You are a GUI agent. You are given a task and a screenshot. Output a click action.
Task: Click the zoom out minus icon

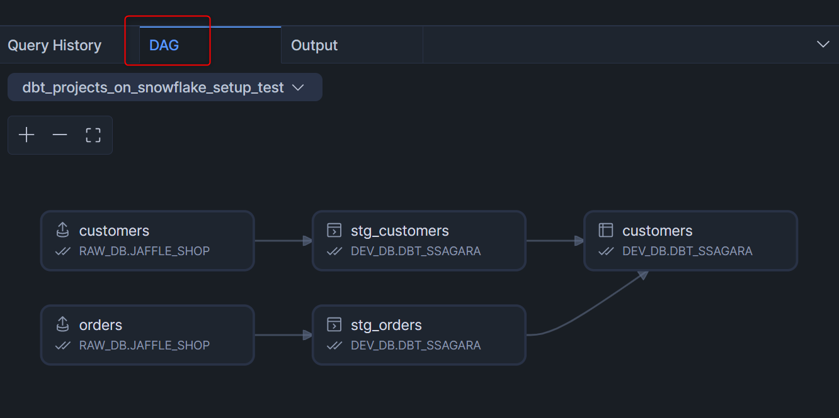coord(60,135)
